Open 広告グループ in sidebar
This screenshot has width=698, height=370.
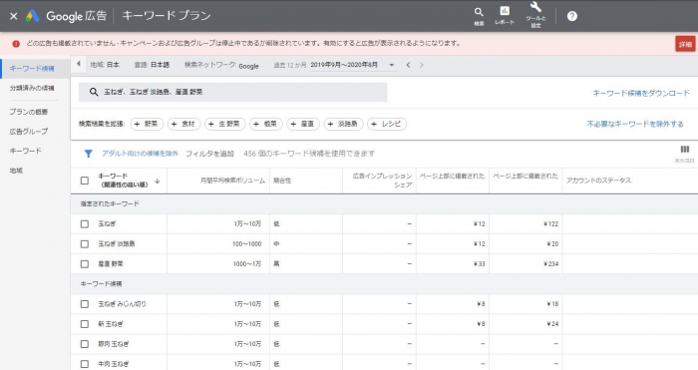click(x=29, y=132)
